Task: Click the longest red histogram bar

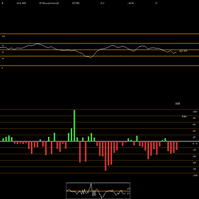Action: click(x=105, y=156)
